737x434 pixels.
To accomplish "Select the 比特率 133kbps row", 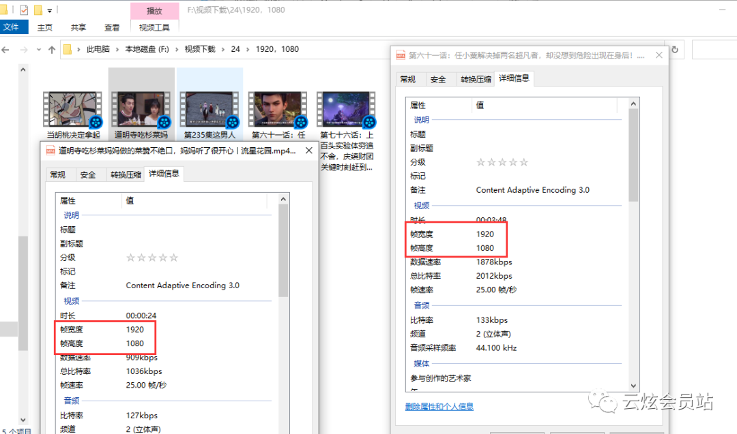I will pyautogui.click(x=516, y=320).
